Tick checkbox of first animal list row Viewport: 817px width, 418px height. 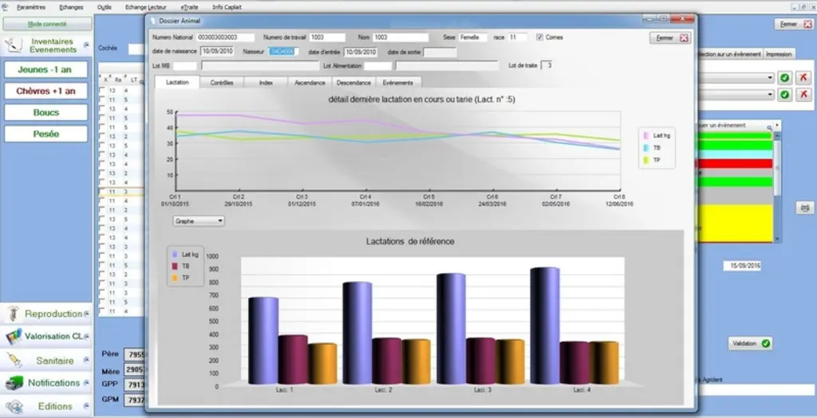coord(102,91)
